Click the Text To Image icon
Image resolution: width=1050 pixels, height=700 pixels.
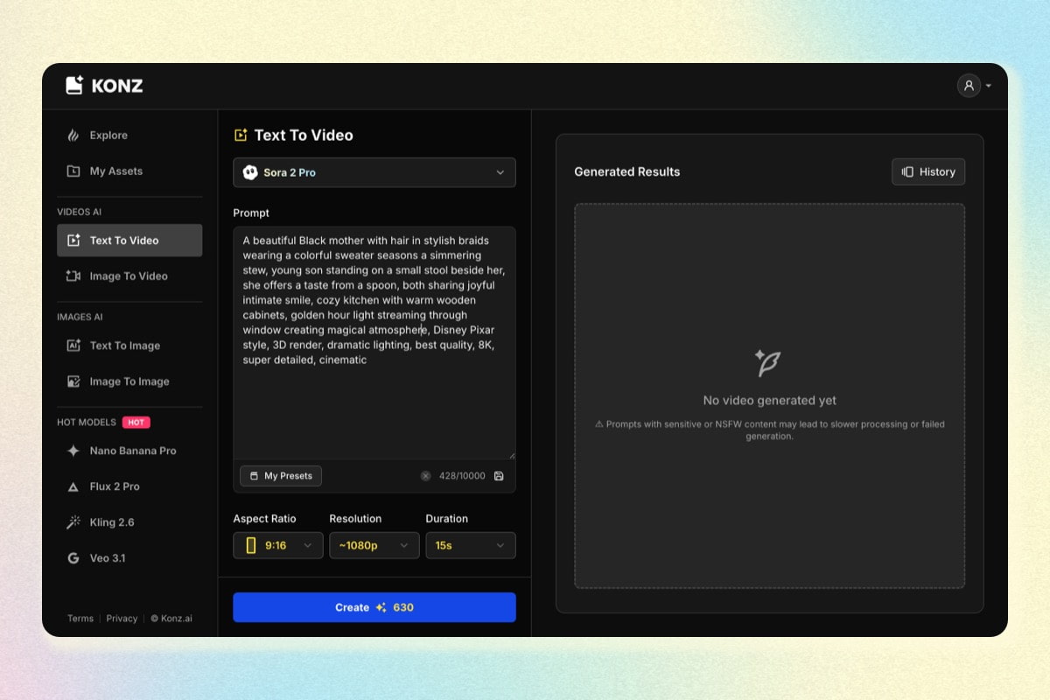coord(73,346)
